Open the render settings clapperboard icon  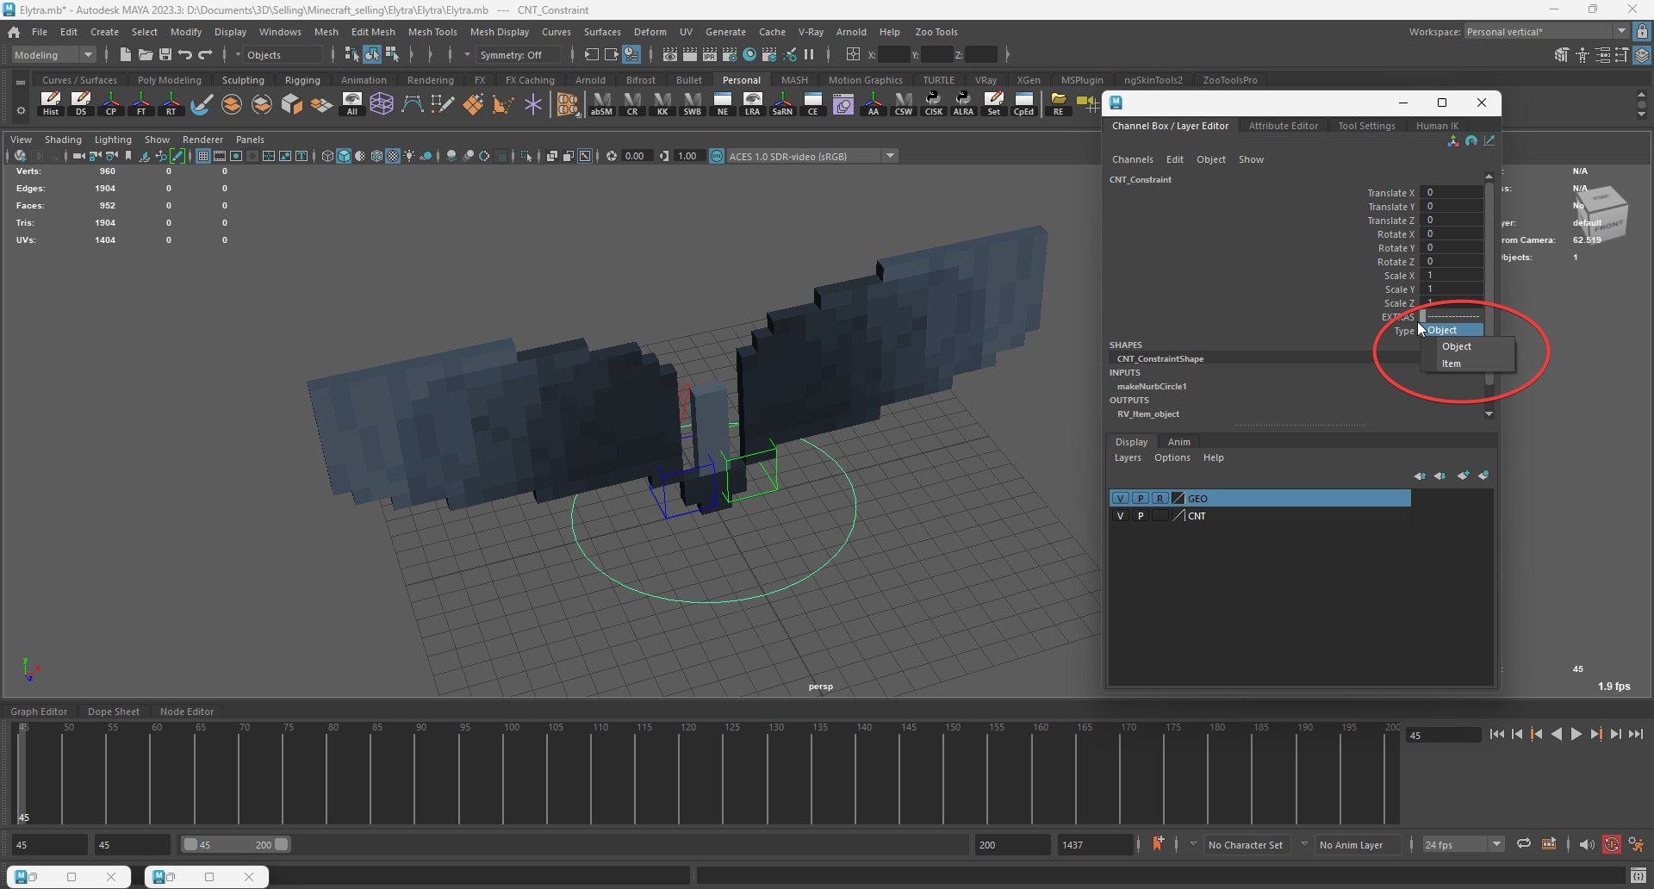tap(729, 54)
